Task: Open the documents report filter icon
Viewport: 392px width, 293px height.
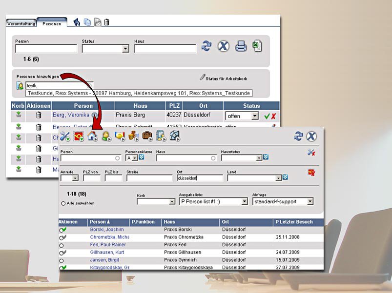Action: point(161,136)
